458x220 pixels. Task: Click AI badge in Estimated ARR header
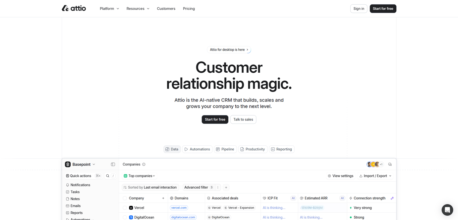click(342, 198)
